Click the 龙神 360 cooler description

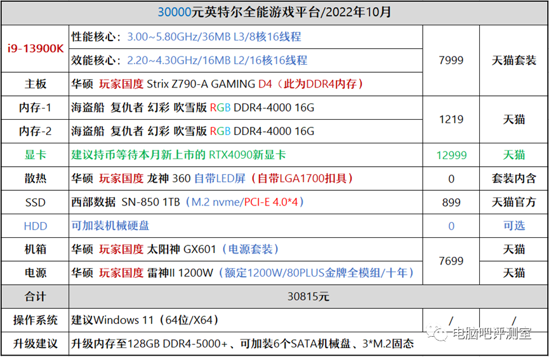[x=246, y=179]
